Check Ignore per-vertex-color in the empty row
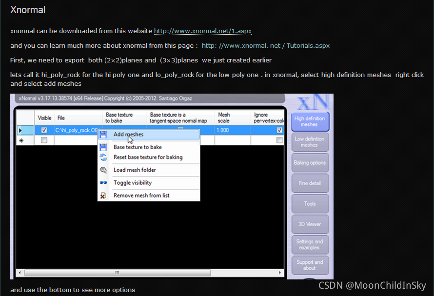The height and width of the screenshot is (296, 434). [x=279, y=140]
